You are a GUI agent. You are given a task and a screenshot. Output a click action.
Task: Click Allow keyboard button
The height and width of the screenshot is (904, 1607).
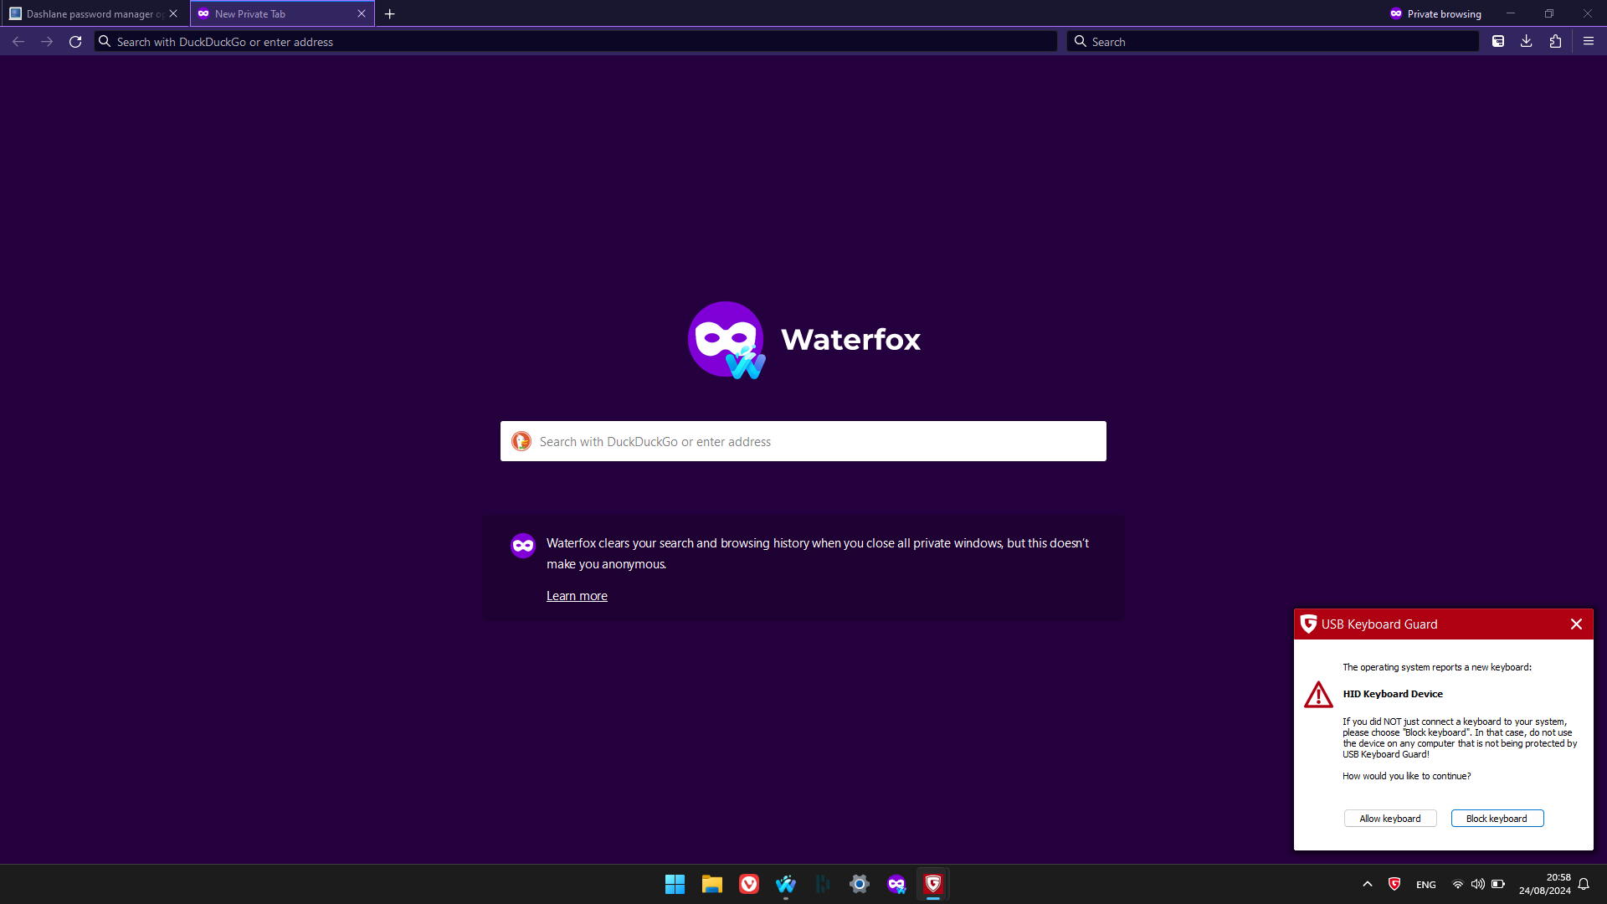[x=1389, y=819]
